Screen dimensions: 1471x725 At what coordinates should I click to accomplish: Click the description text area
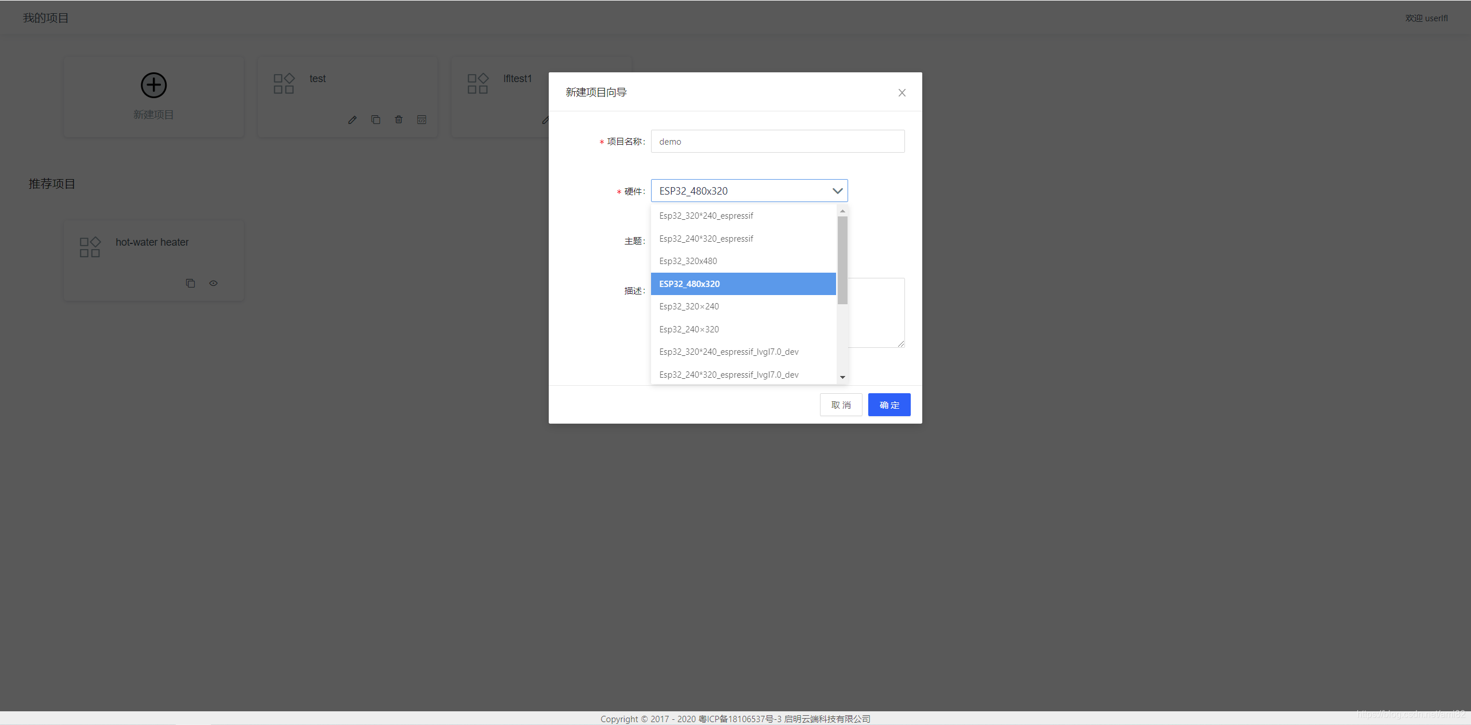coord(876,313)
